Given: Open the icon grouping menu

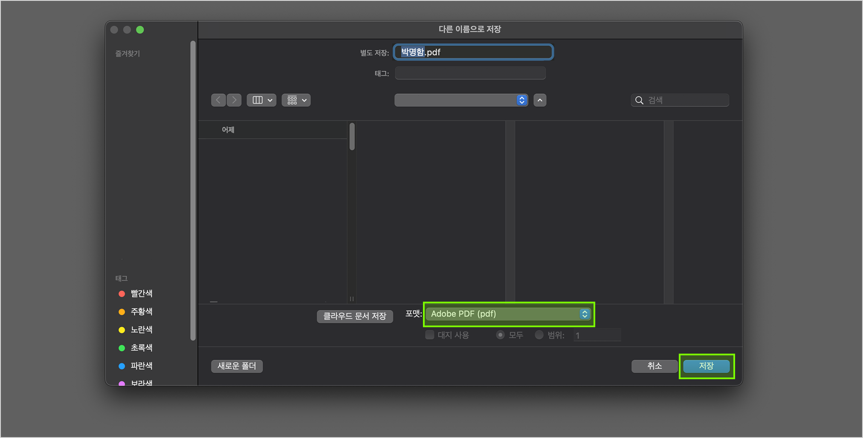Looking at the screenshot, I should (x=296, y=100).
